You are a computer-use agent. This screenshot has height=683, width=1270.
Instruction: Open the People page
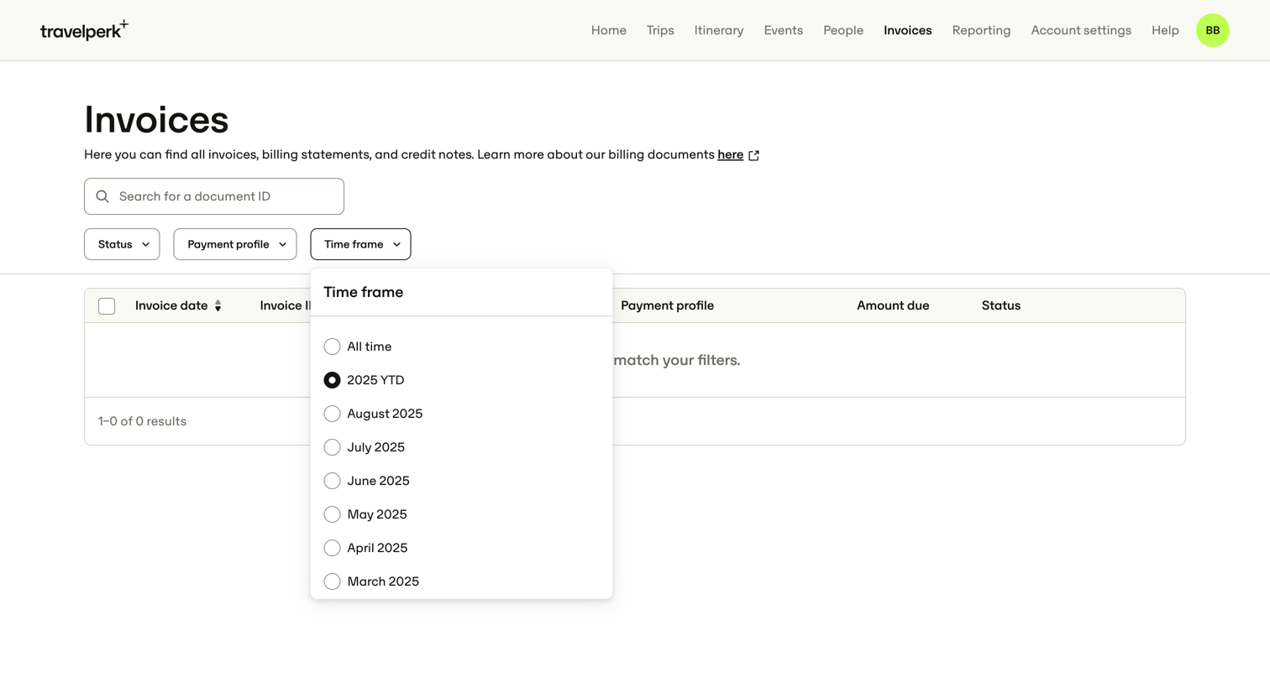(x=843, y=30)
